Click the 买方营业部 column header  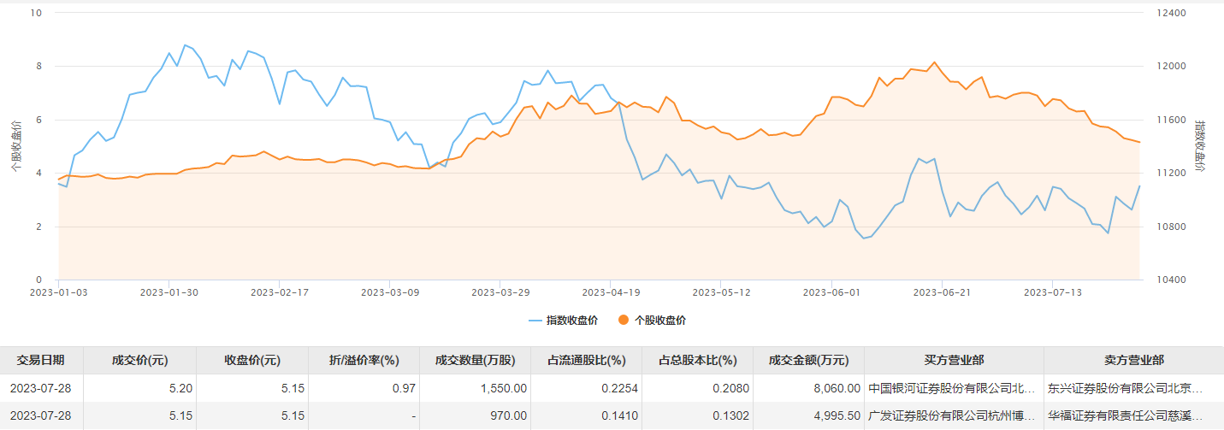coord(954,360)
